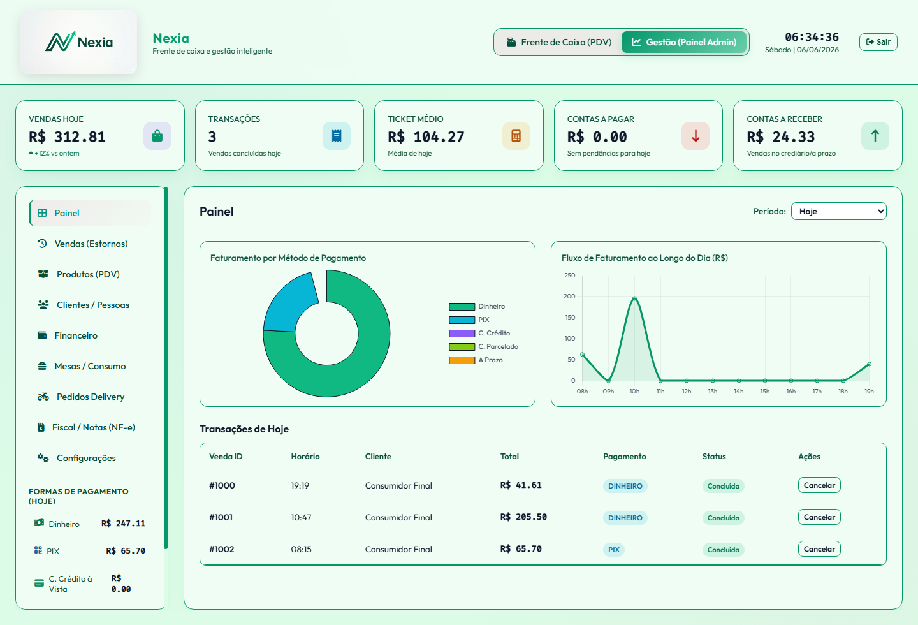Click the green up arrow icon in Contas a Receber

[x=875, y=136]
